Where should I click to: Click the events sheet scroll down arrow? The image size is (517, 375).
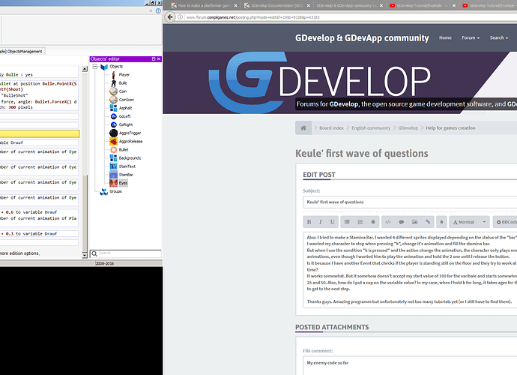(x=85, y=255)
